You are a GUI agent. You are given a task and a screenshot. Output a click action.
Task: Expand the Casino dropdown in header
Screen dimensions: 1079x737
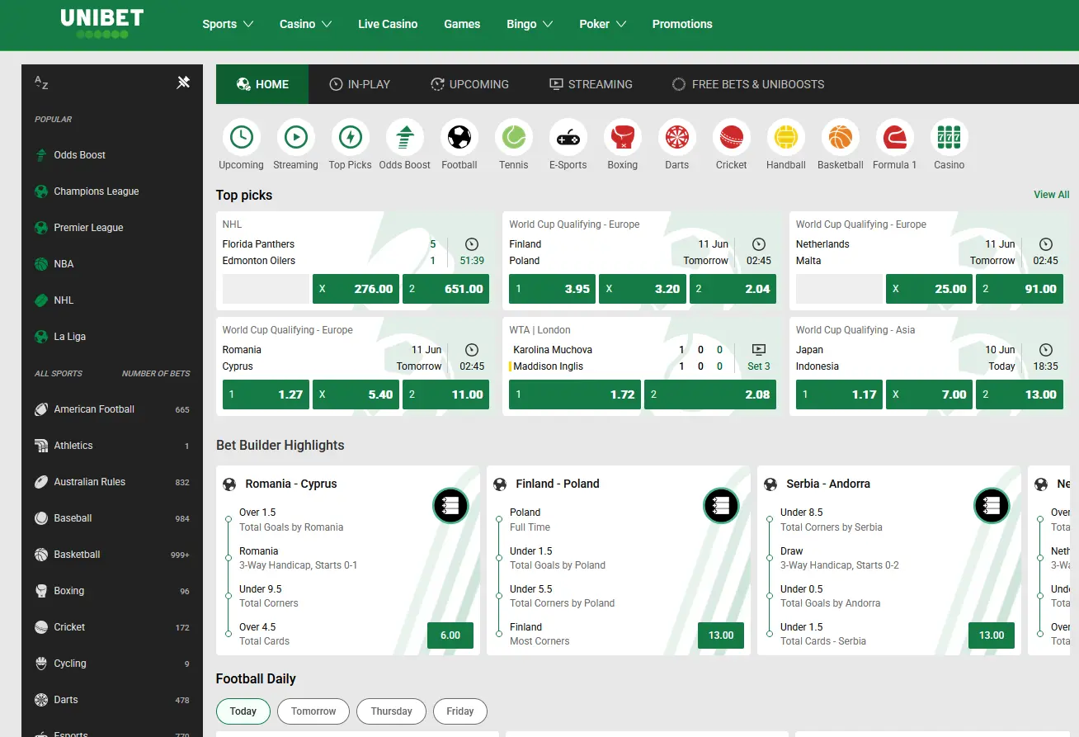point(305,24)
